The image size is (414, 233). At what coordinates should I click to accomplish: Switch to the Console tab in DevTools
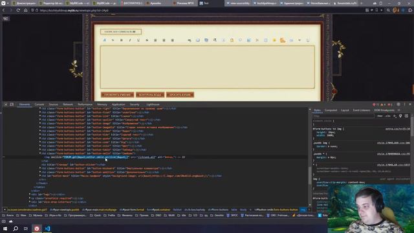point(39,105)
